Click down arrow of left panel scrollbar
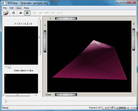 [x=40, y=92]
